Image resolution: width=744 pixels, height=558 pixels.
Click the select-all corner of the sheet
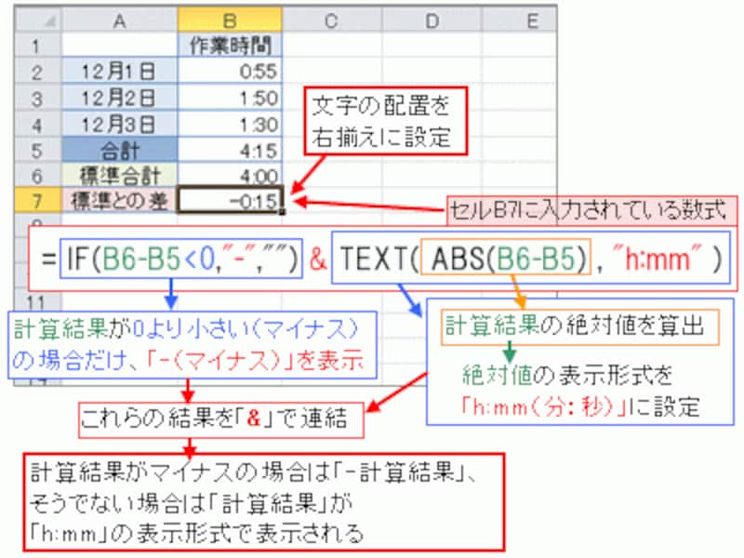[x=38, y=20]
